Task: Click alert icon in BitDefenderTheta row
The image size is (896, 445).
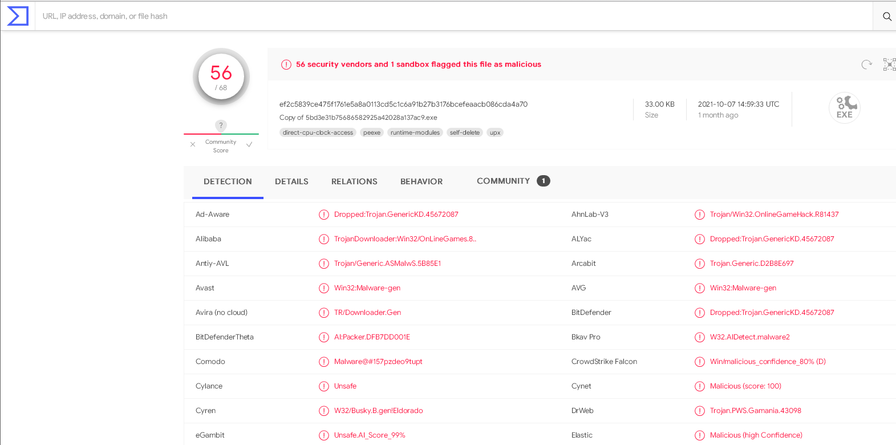Action: (324, 337)
